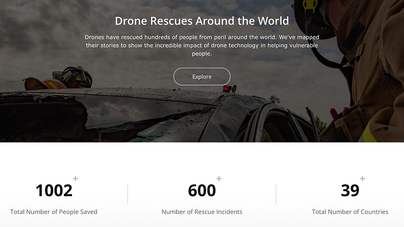Select the Drone Rescues Around the World heading
404x227 pixels.
point(202,21)
